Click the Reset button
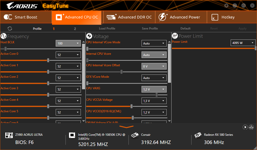This screenshot has height=150, width=257. point(214,28)
